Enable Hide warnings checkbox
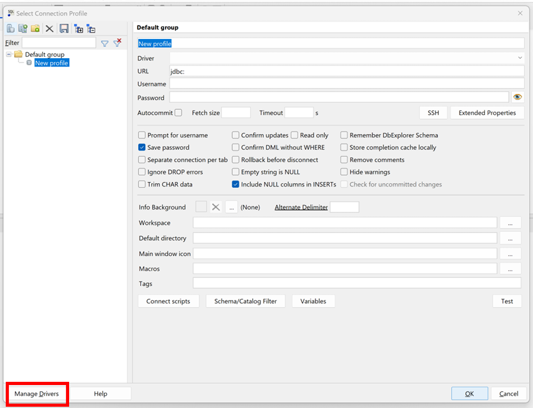The width and height of the screenshot is (533, 408). point(344,172)
